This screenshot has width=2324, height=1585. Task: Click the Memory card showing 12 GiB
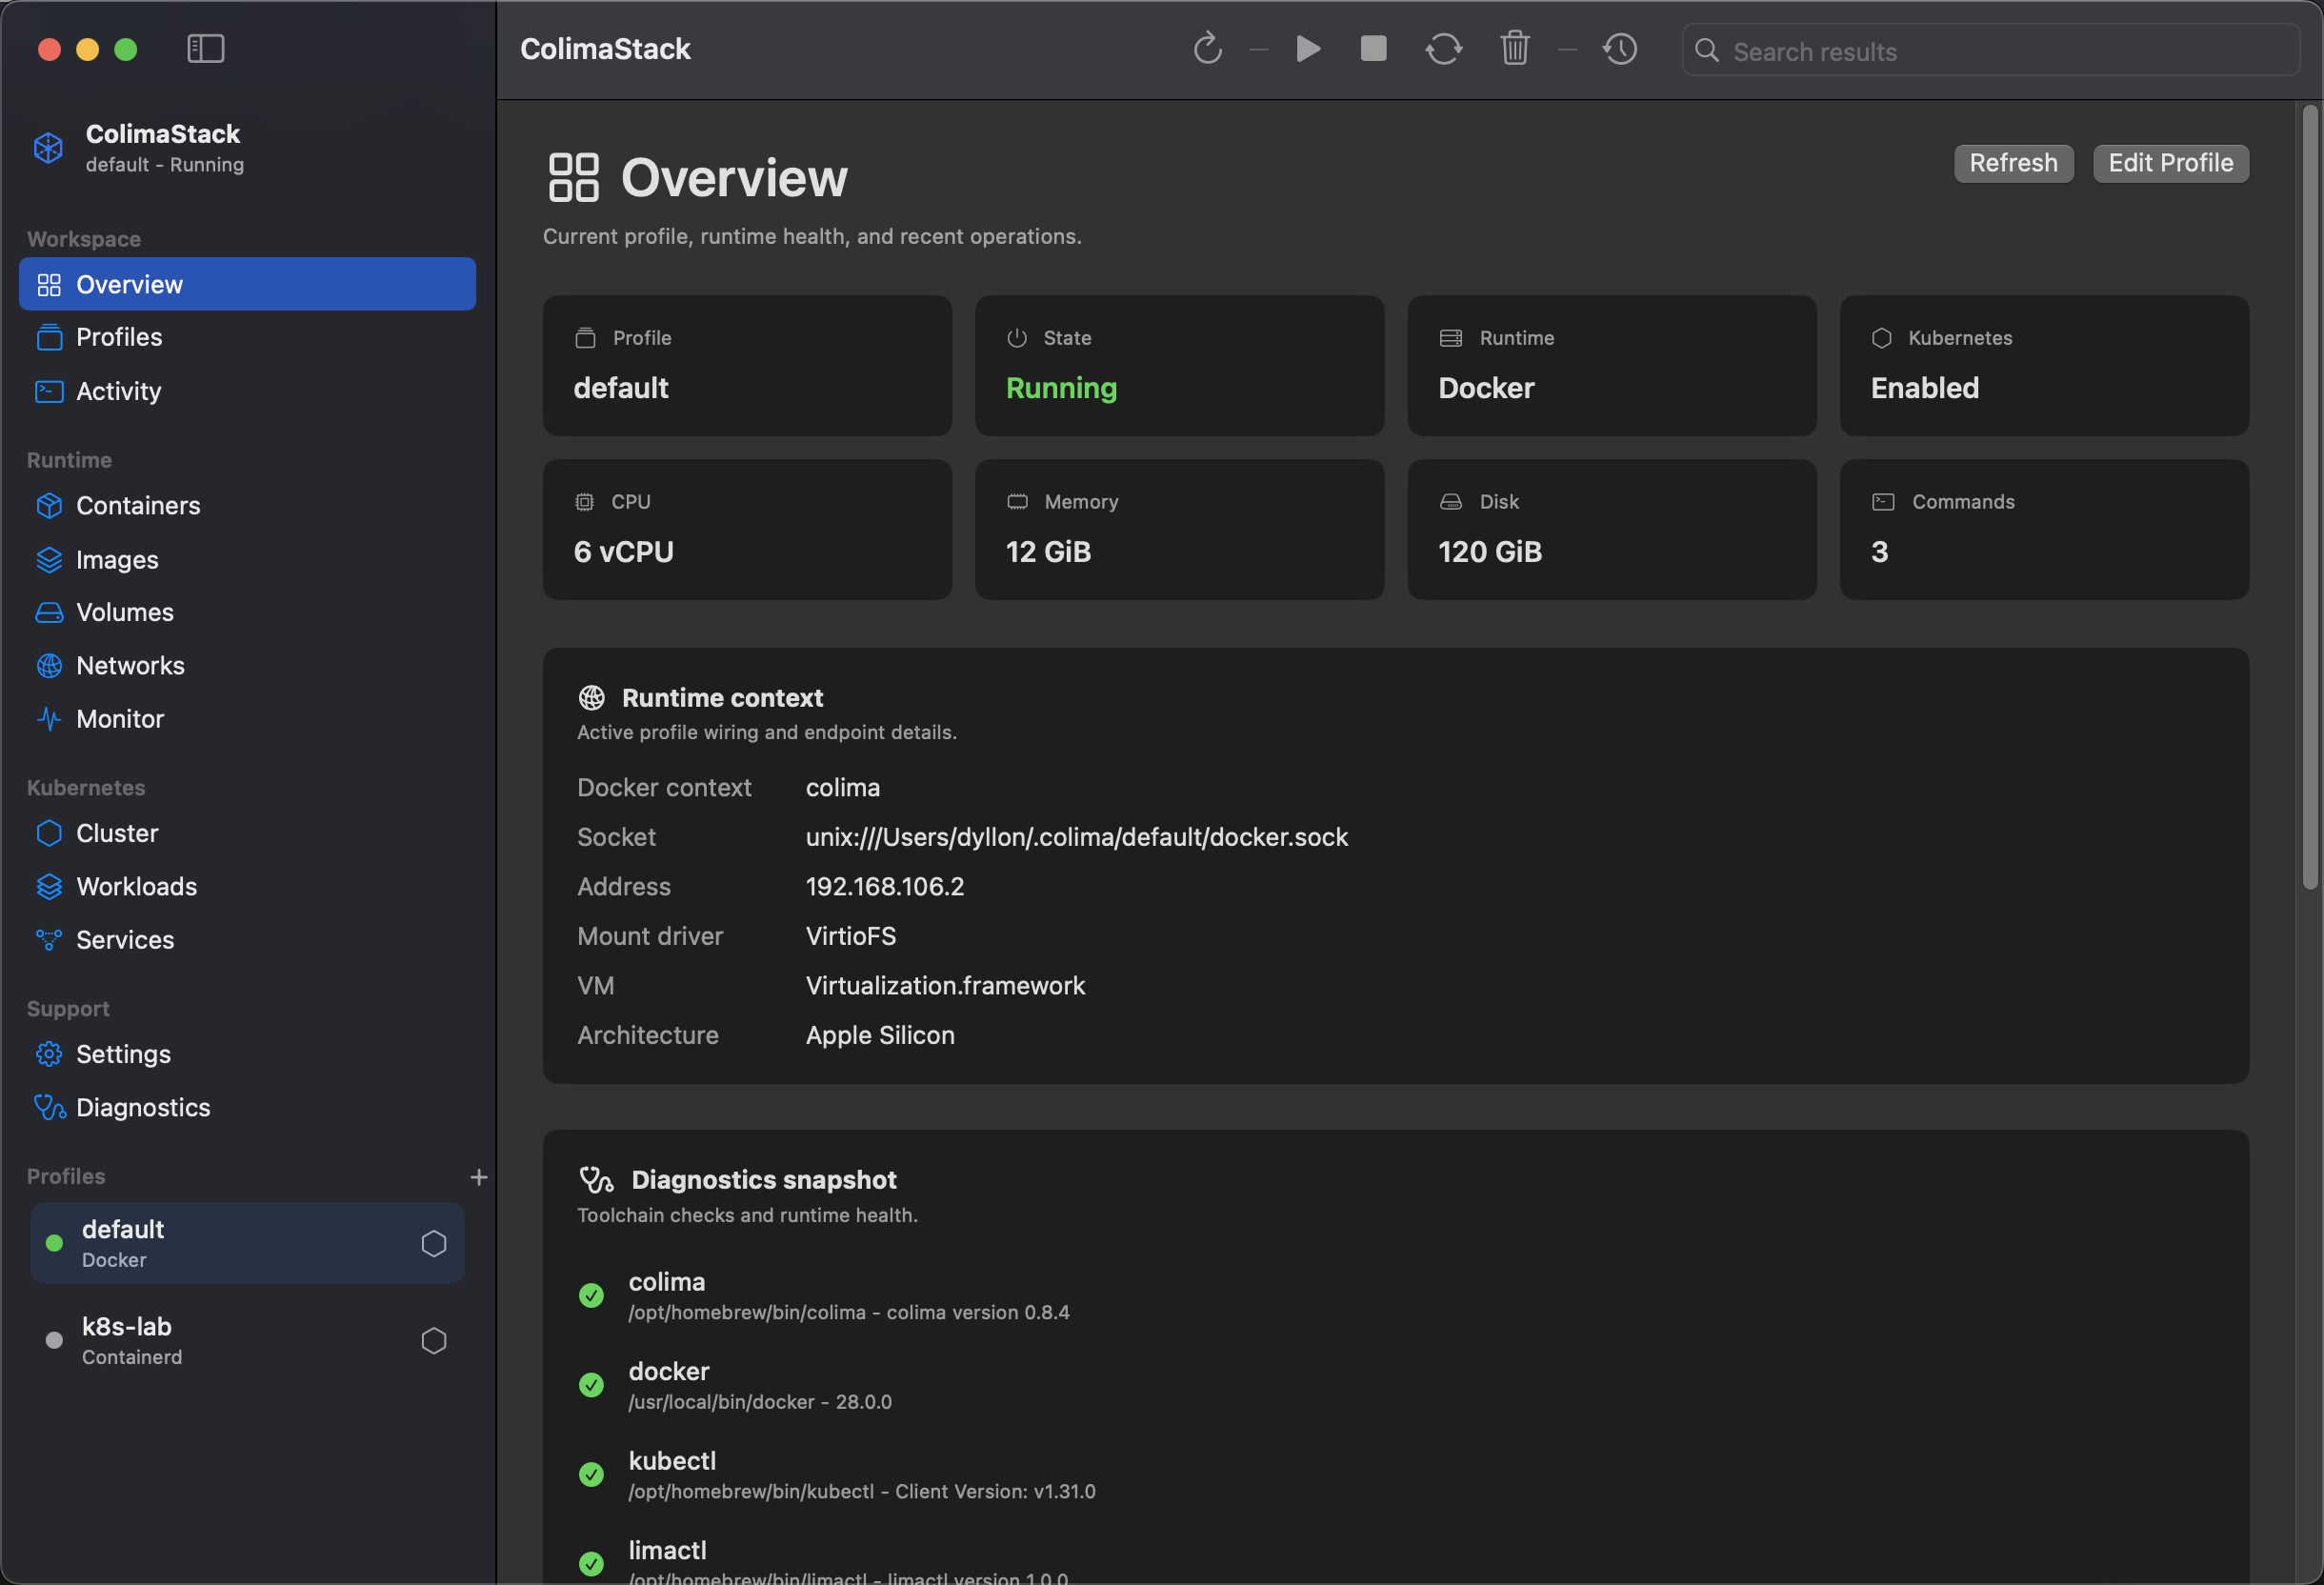click(1179, 530)
